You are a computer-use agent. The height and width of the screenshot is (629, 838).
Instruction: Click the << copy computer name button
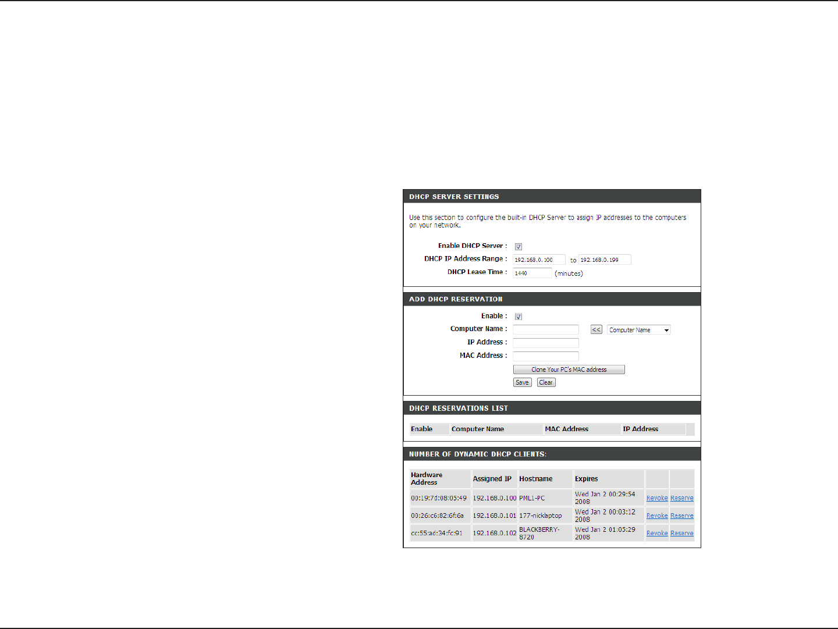pyautogui.click(x=596, y=330)
